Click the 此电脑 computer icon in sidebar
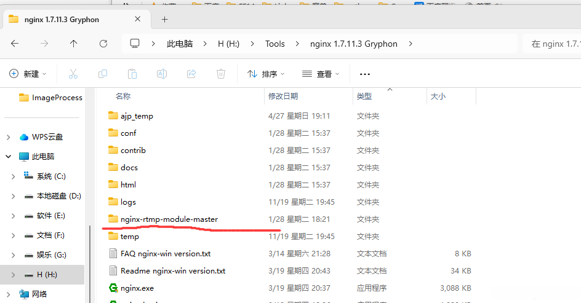The height and width of the screenshot is (303, 581). [24, 157]
